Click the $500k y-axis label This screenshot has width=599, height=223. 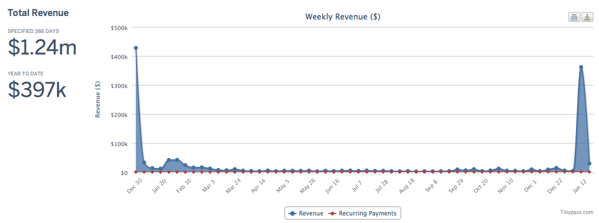pos(120,27)
